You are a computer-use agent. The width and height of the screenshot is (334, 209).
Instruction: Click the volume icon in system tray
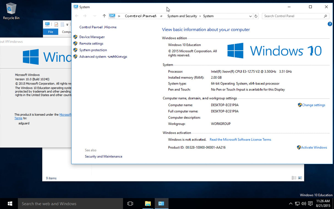(304, 203)
